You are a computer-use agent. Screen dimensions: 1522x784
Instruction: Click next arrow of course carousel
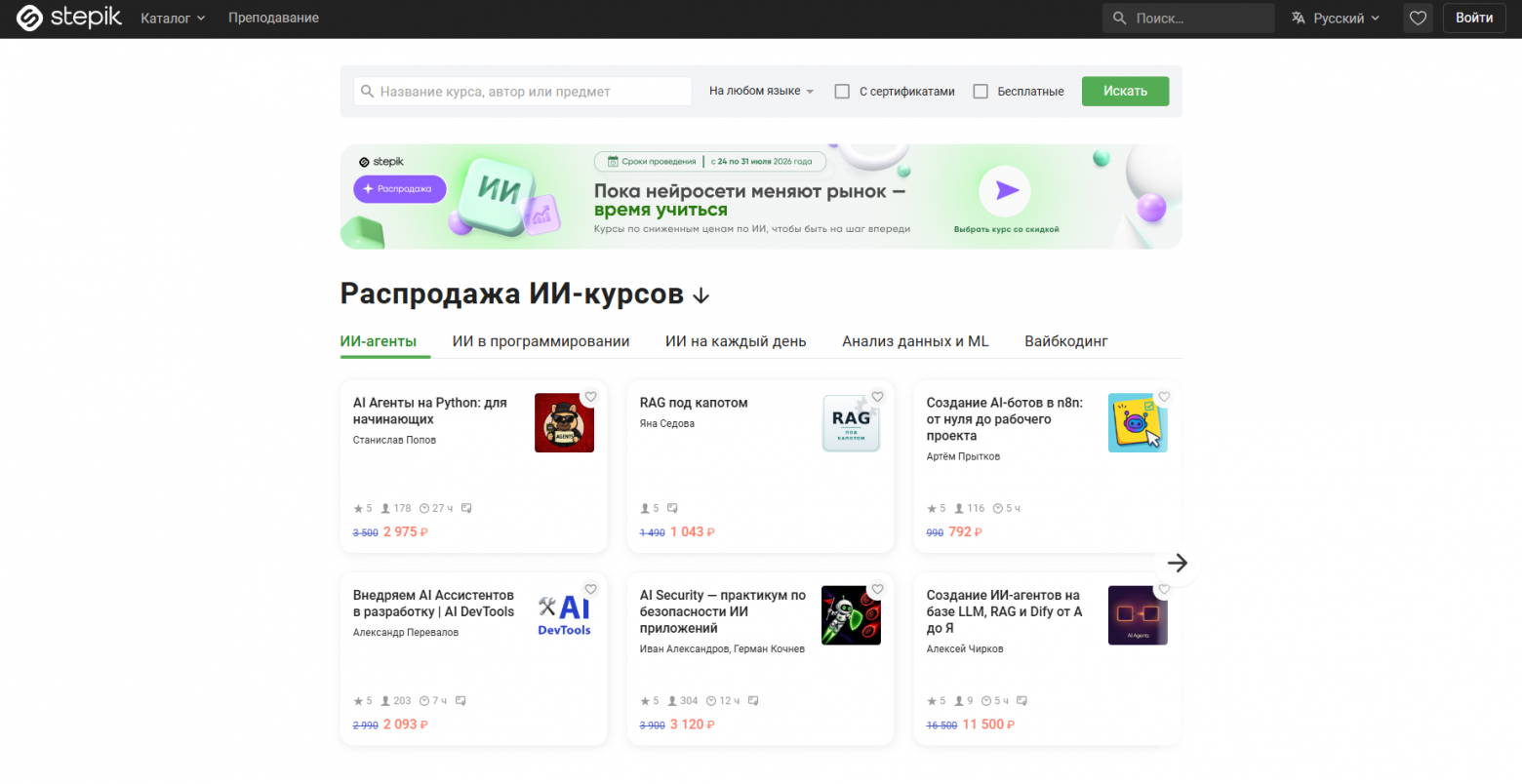(x=1178, y=563)
